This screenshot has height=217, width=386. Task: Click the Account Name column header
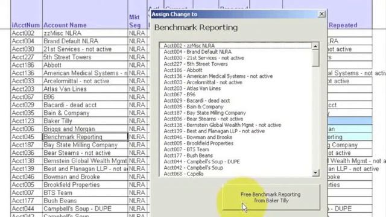[x=65, y=25]
